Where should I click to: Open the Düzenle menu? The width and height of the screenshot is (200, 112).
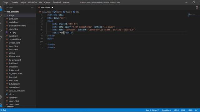click(14, 2)
